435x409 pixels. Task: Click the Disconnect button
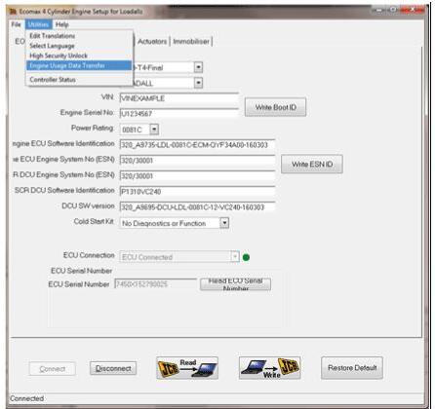(x=113, y=368)
